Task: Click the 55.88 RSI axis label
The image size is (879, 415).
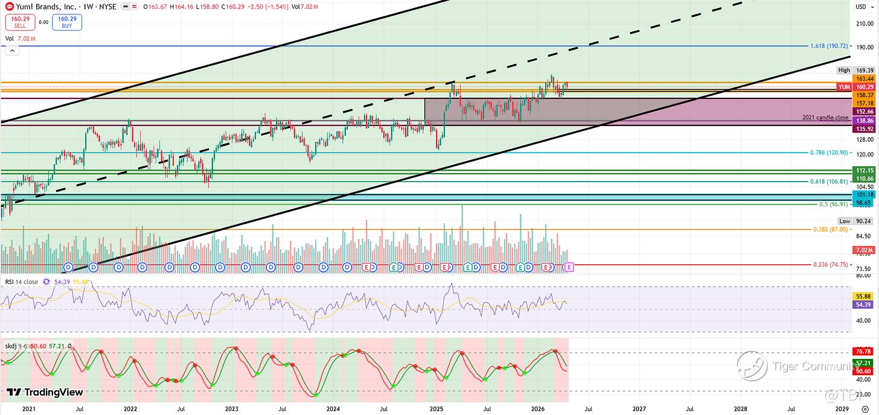Action: (x=864, y=297)
